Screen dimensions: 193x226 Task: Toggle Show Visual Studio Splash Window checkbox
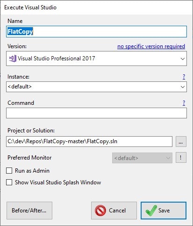(x=9, y=182)
